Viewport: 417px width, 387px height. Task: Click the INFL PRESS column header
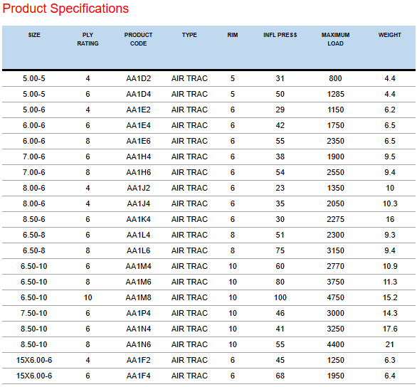point(280,35)
